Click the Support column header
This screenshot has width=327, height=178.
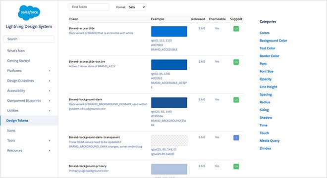click(236, 19)
